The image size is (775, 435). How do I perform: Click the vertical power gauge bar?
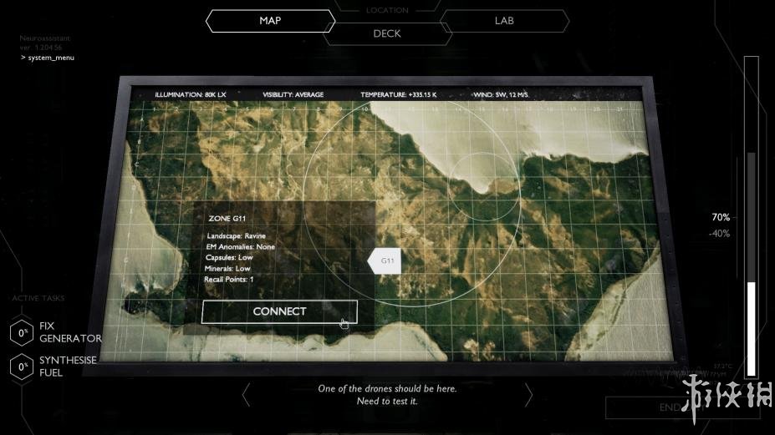(751, 217)
